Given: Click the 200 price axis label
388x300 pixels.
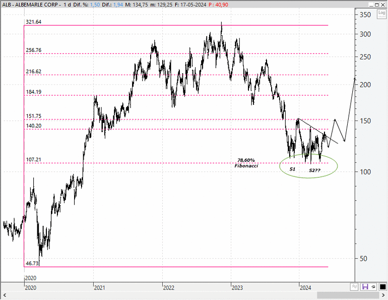Looking at the screenshot, I should click(365, 85).
